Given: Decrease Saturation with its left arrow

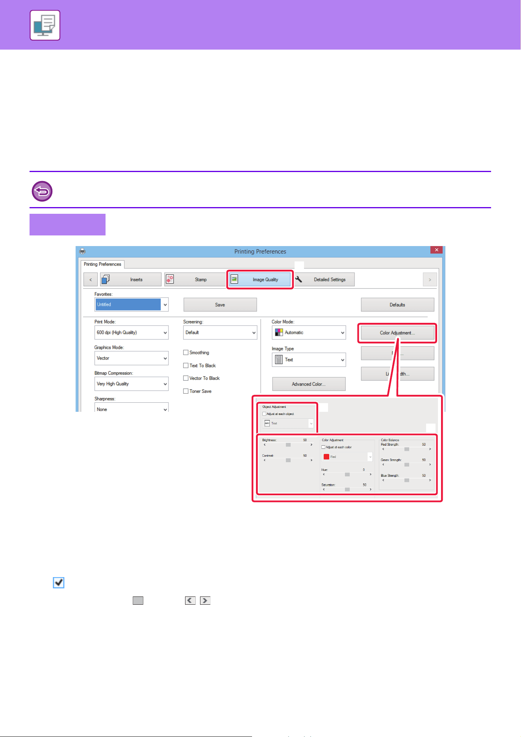Looking at the screenshot, I should [324, 489].
